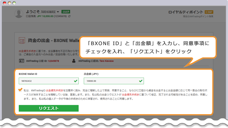The image size is (228, 128).
Task: Click the JPY 10,000.00 balance text
Action: (x=45, y=16)
